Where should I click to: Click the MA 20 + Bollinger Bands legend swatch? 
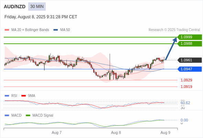pos(7,30)
